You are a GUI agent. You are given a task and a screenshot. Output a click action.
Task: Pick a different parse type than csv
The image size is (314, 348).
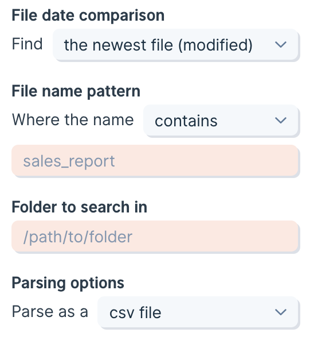point(198,312)
